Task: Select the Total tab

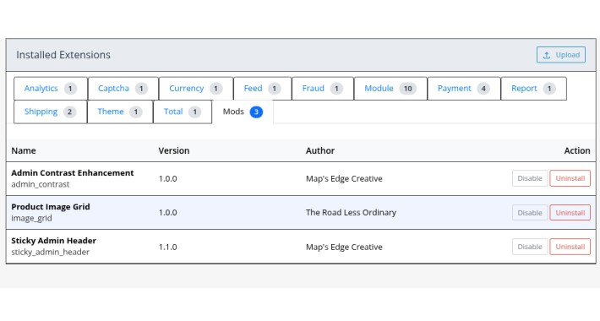Action: tap(183, 112)
